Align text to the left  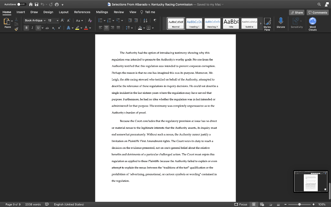point(101,28)
